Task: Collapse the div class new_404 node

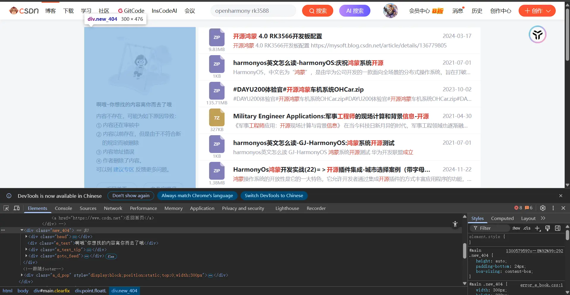Action: point(22,230)
